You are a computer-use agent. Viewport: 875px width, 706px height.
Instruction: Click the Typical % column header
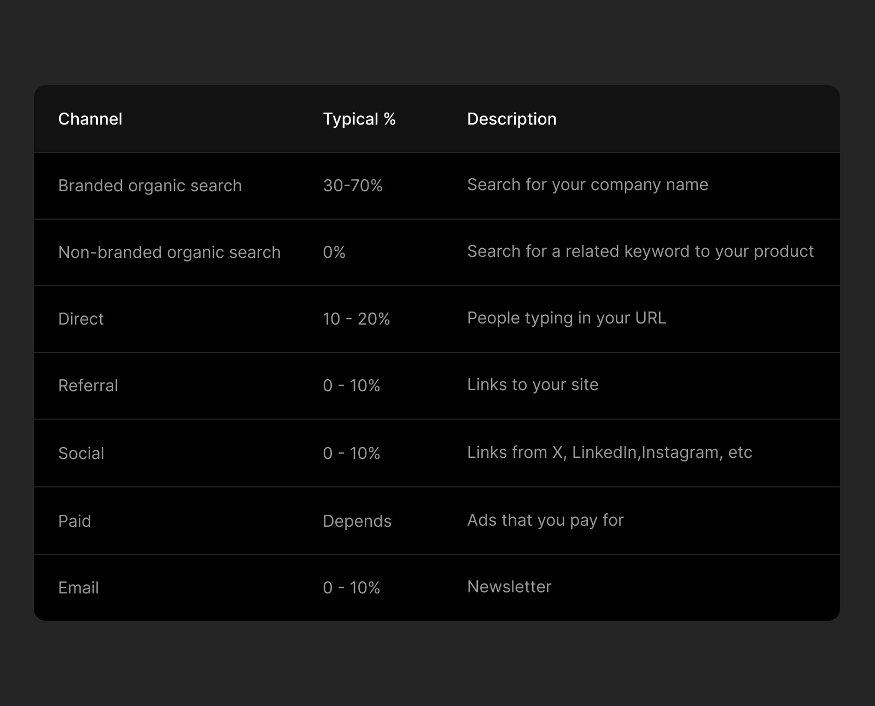pyautogui.click(x=359, y=119)
